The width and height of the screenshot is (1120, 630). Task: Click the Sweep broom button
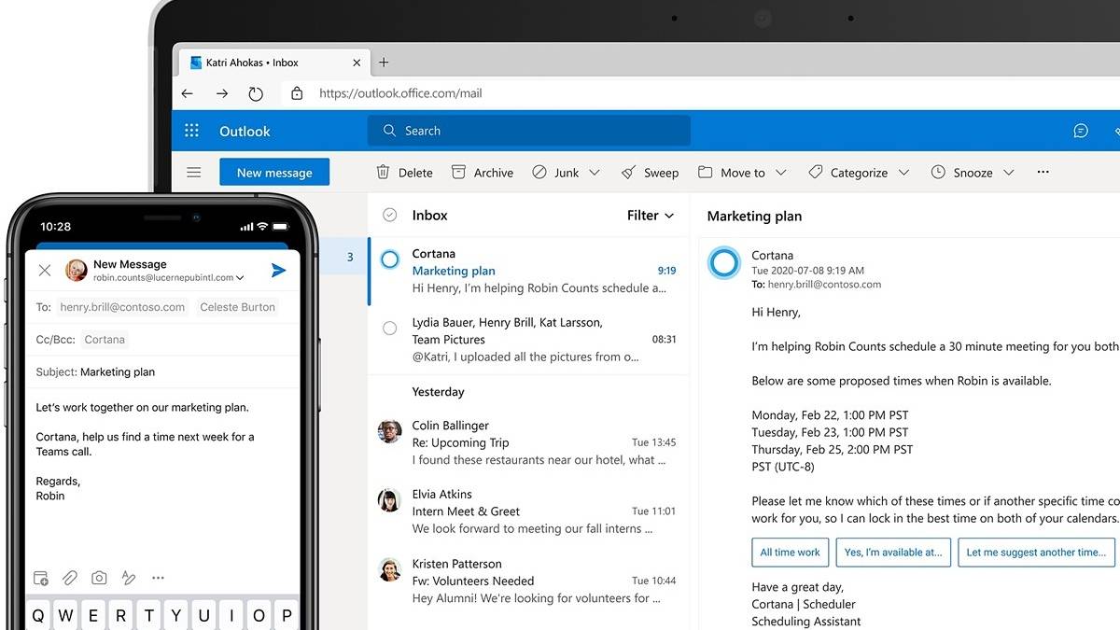coord(650,173)
